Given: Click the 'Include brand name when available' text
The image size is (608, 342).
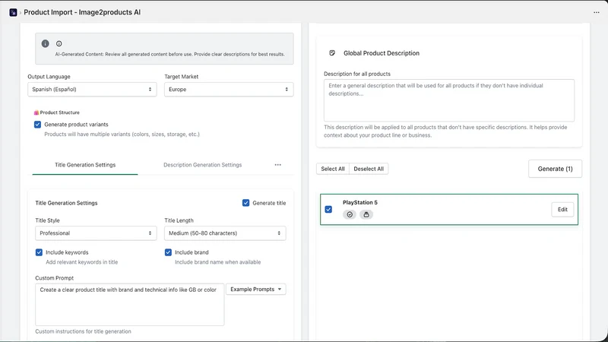Looking at the screenshot, I should 217,262.
